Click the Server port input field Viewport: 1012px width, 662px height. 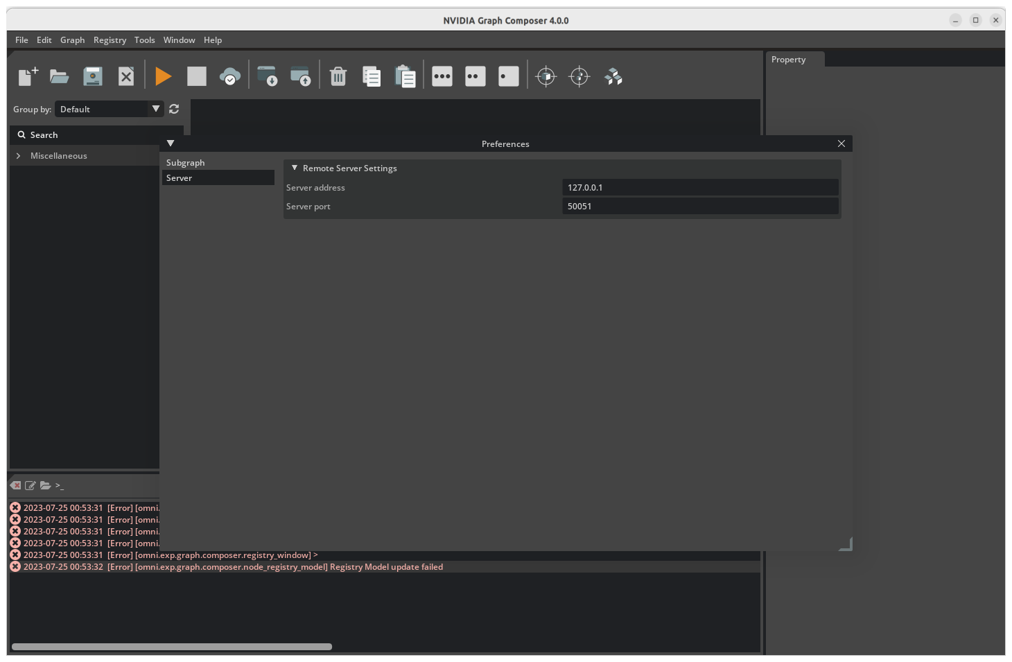click(700, 206)
